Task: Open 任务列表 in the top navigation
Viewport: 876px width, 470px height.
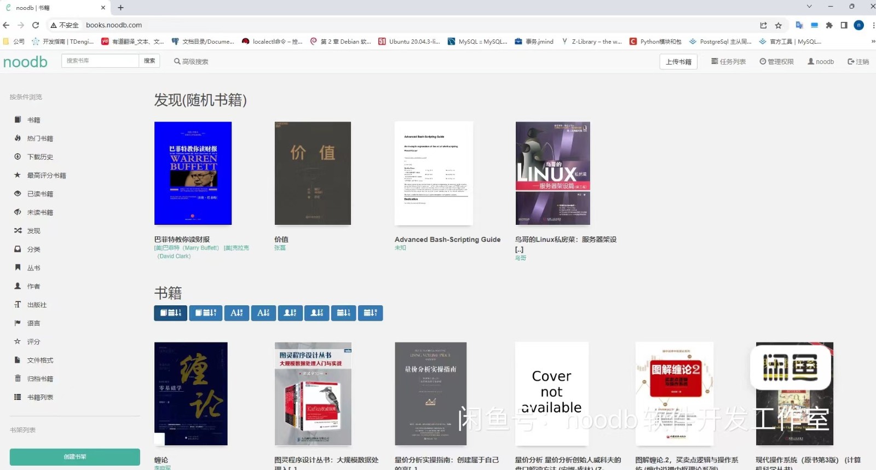Action: pos(729,62)
